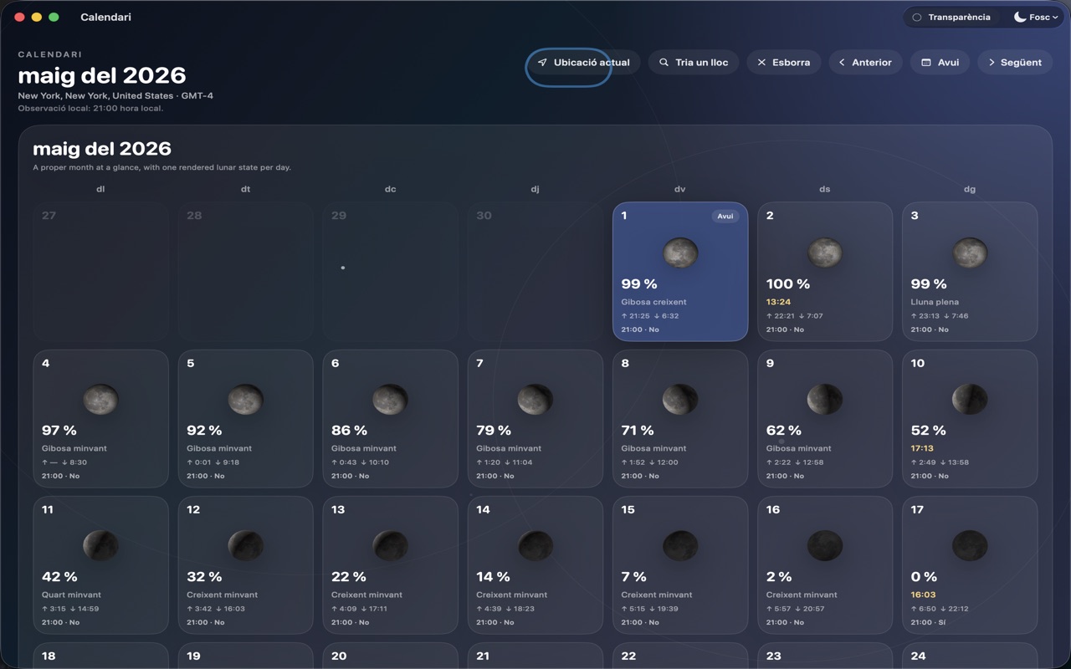Click the 79 % value on day 7
The image size is (1071, 669).
click(x=494, y=430)
